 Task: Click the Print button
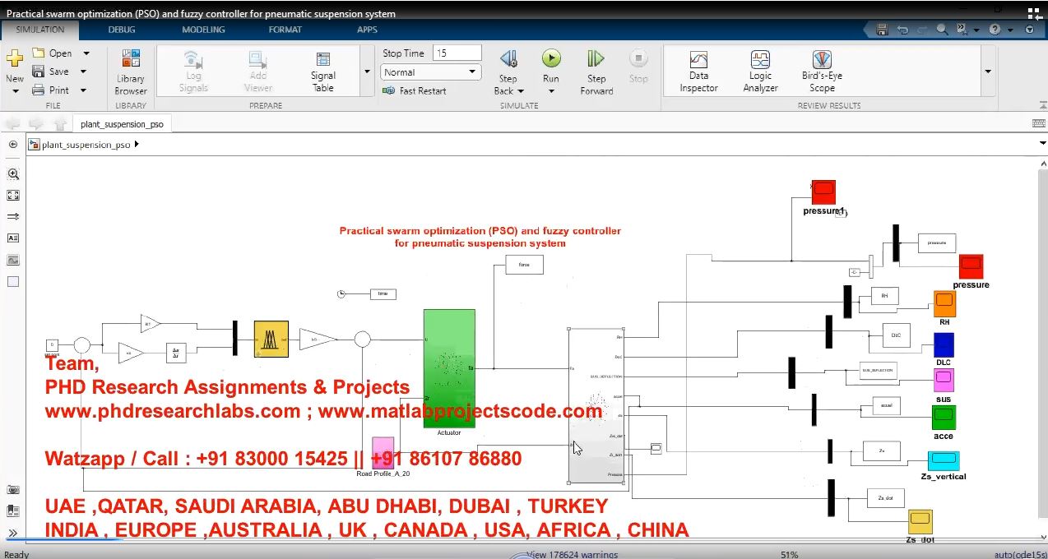pyautogui.click(x=51, y=90)
